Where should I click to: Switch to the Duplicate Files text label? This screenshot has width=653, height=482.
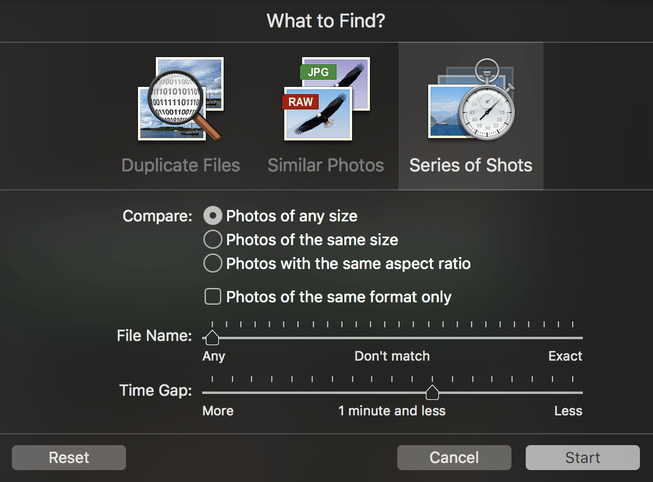point(181,165)
